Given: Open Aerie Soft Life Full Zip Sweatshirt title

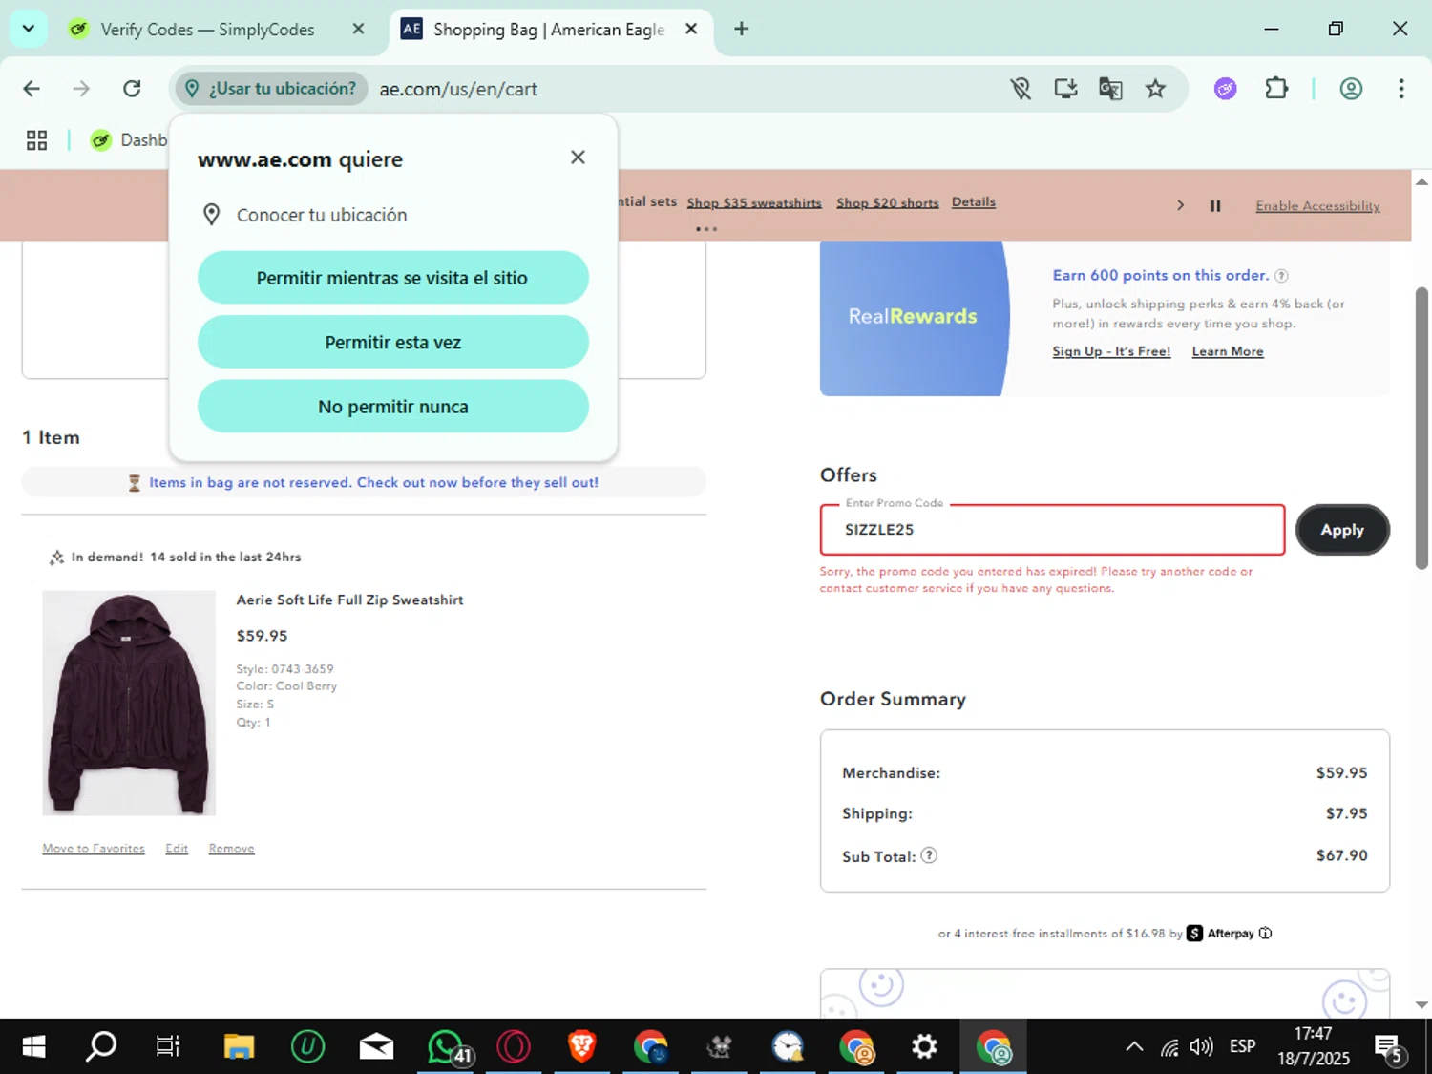Looking at the screenshot, I should click(x=349, y=600).
